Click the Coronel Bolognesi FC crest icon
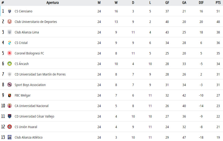This screenshot has height=141, width=223. click(x=10, y=53)
